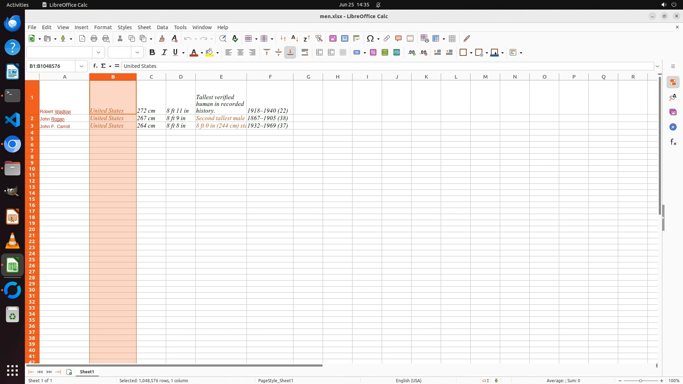Toggle italic formatting
Image resolution: width=683 pixels, height=384 pixels.
point(164,53)
